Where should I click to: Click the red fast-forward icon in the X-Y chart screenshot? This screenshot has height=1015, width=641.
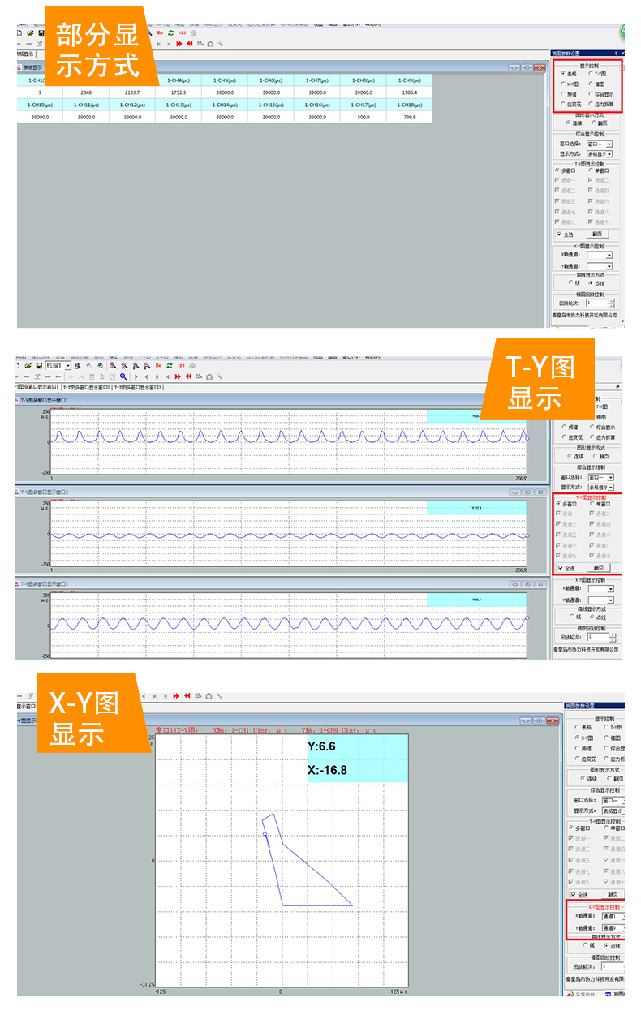[175, 696]
